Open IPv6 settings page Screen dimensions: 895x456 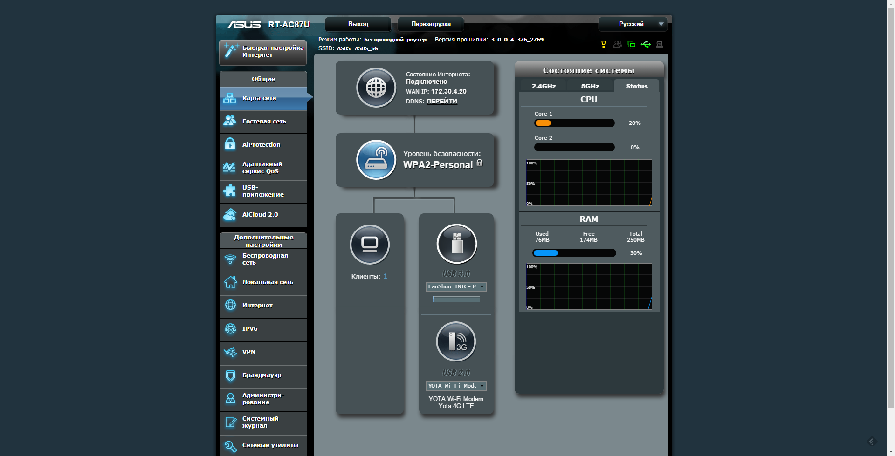(x=263, y=329)
